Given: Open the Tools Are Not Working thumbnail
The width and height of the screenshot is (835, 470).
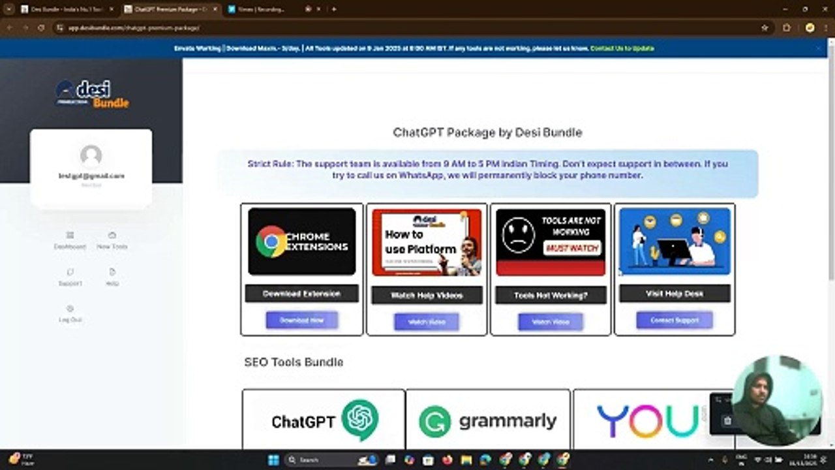Looking at the screenshot, I should click(x=551, y=242).
